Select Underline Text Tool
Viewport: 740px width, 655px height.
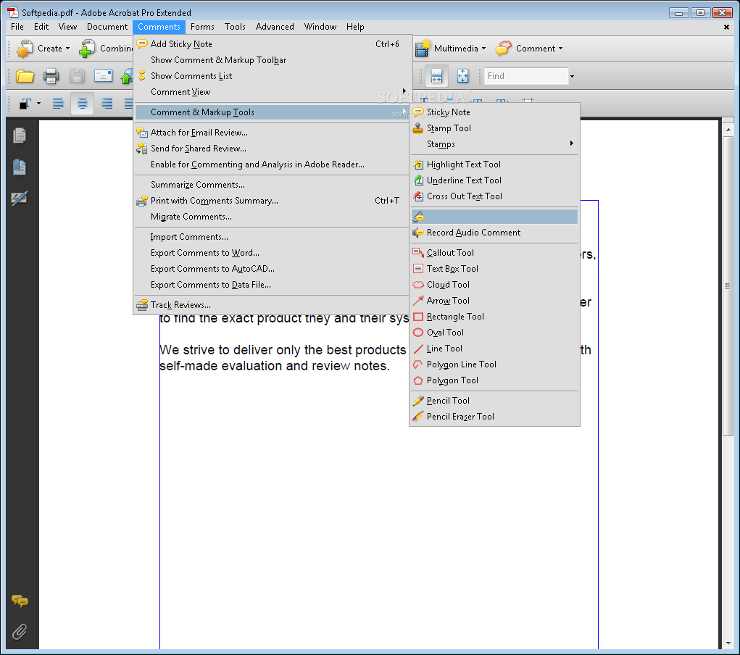click(494, 180)
